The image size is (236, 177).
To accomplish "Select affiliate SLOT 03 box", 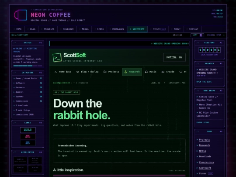I will click(20, 169).
